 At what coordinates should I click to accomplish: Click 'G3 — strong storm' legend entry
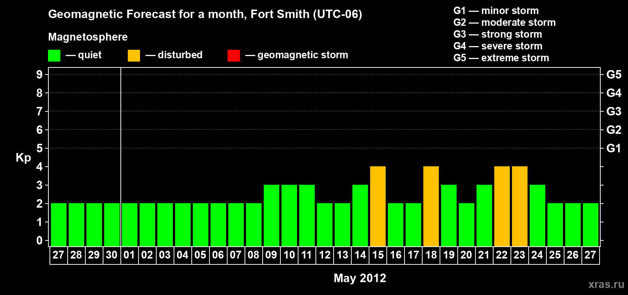[498, 34]
